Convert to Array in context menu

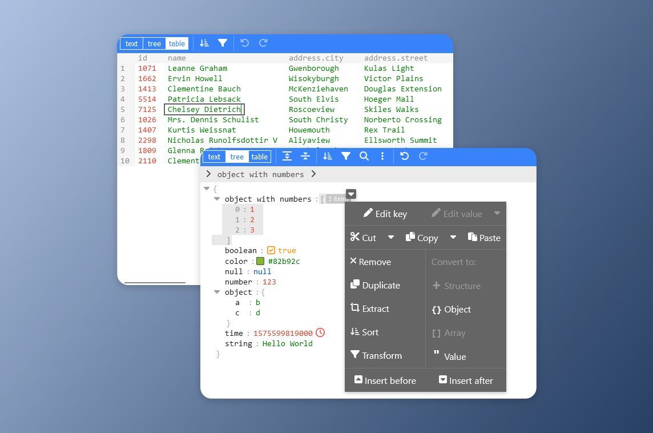449,332
